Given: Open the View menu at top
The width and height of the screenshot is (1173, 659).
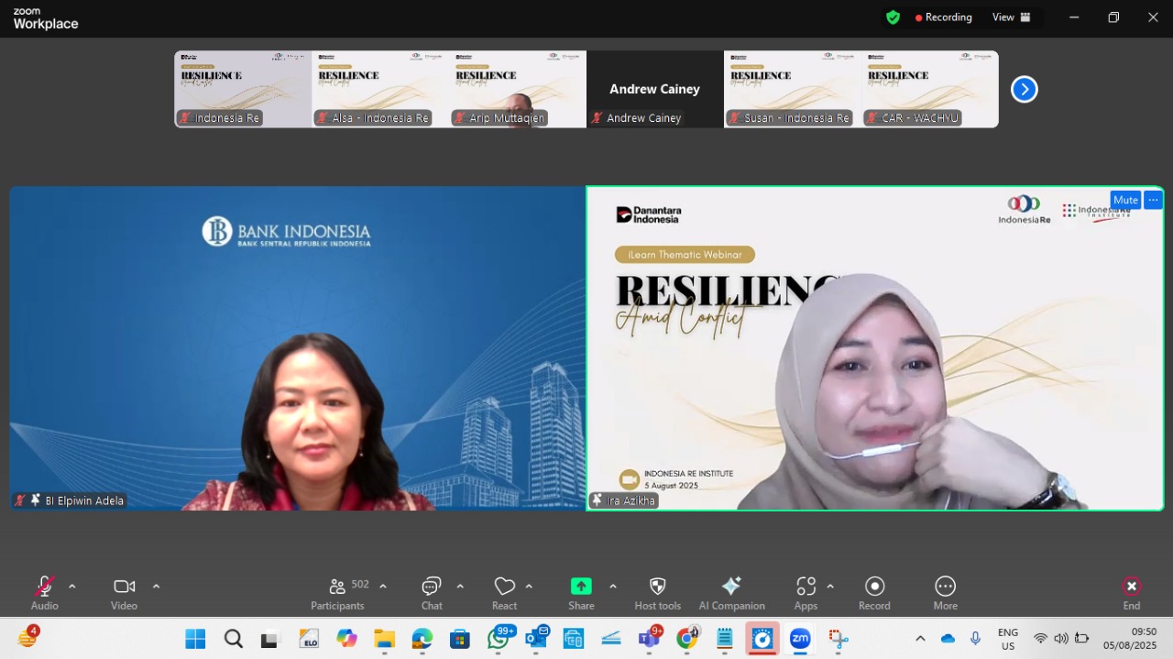Looking at the screenshot, I should coord(1011,17).
